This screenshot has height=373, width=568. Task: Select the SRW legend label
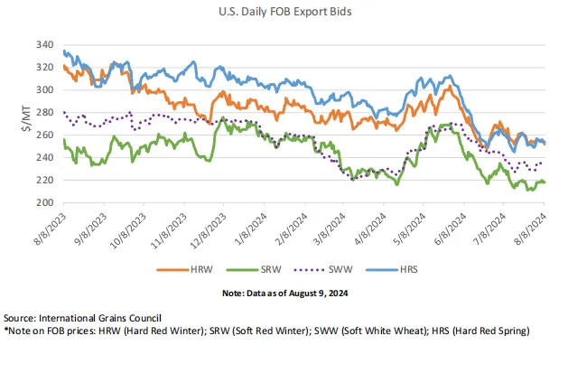[271, 270]
